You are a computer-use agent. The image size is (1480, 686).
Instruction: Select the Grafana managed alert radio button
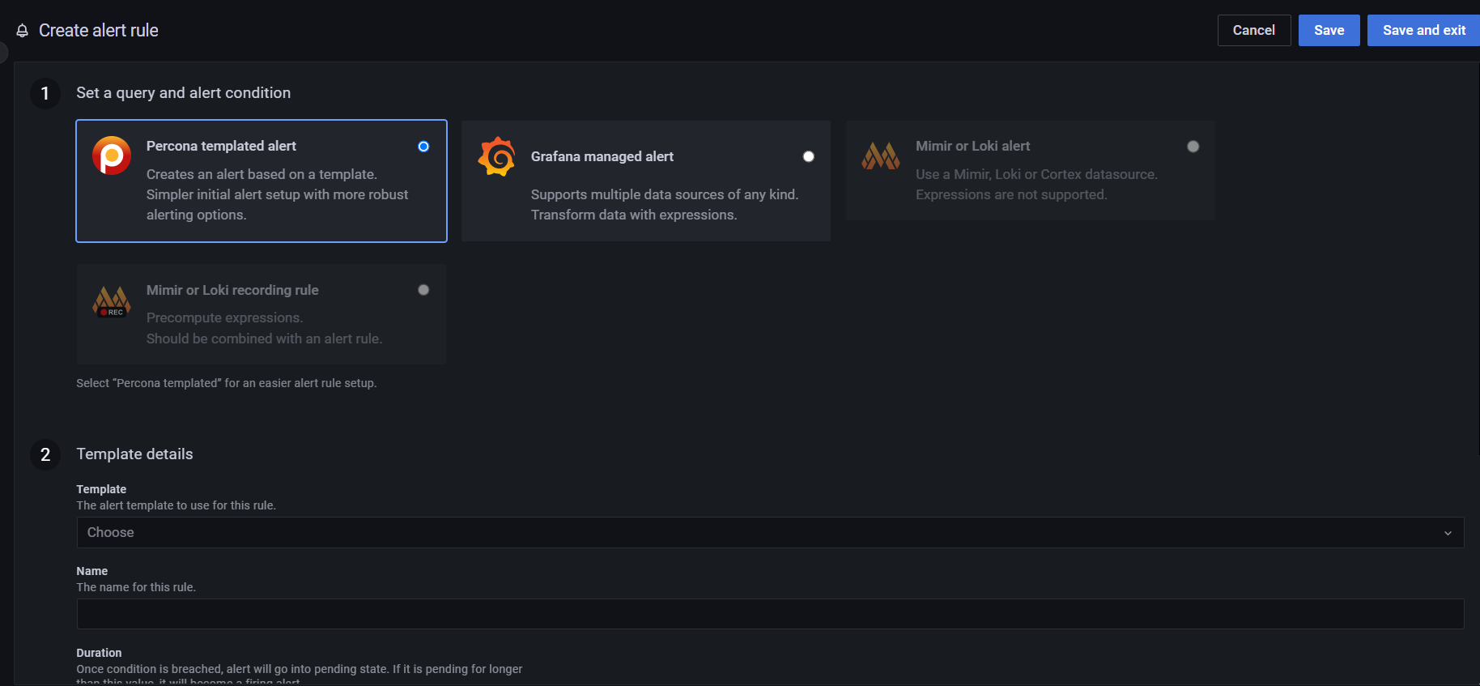(x=808, y=156)
